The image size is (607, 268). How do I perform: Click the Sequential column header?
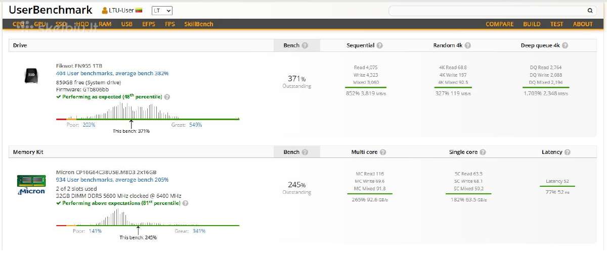(360, 45)
